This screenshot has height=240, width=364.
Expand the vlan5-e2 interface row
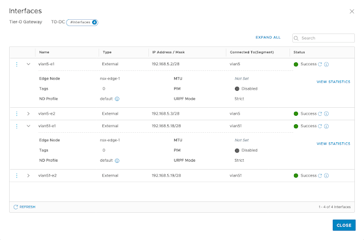point(28,113)
